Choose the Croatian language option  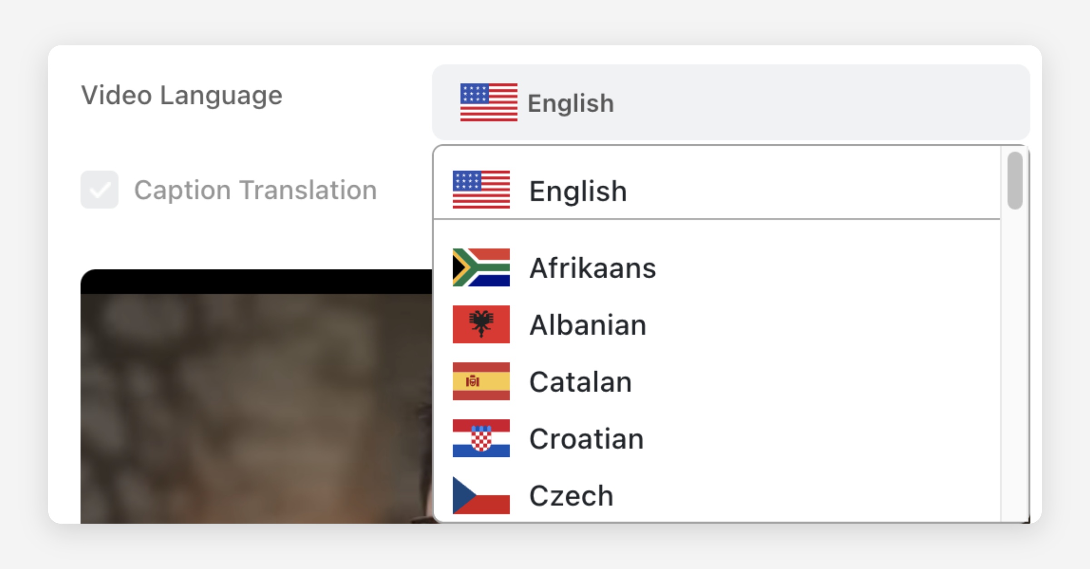586,439
